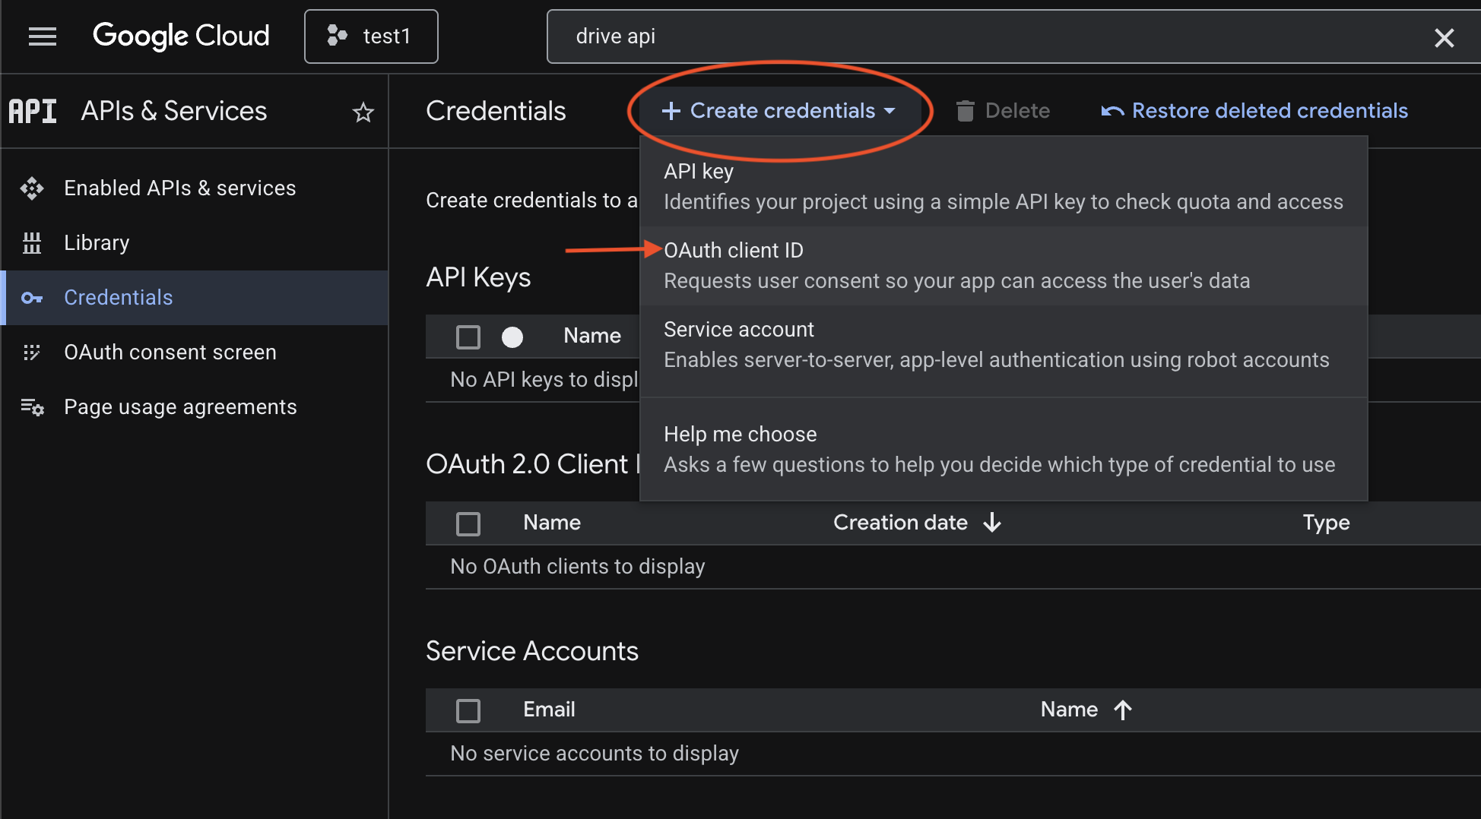Open the main navigation hamburger menu
This screenshot has width=1481, height=819.
click(x=42, y=36)
